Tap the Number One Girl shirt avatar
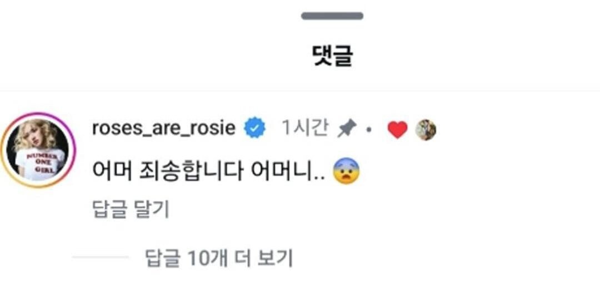 pos(38,149)
